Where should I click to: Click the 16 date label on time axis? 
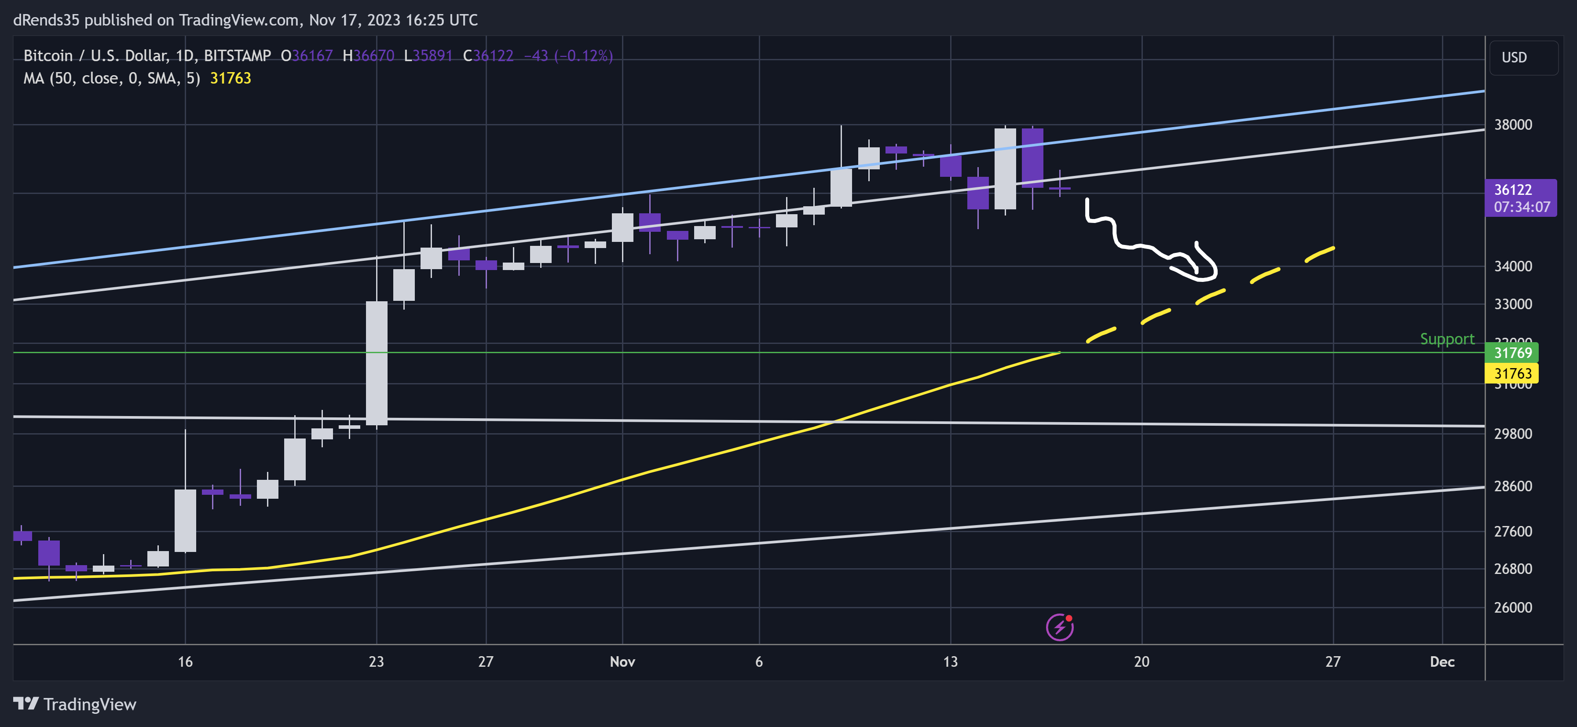(185, 661)
